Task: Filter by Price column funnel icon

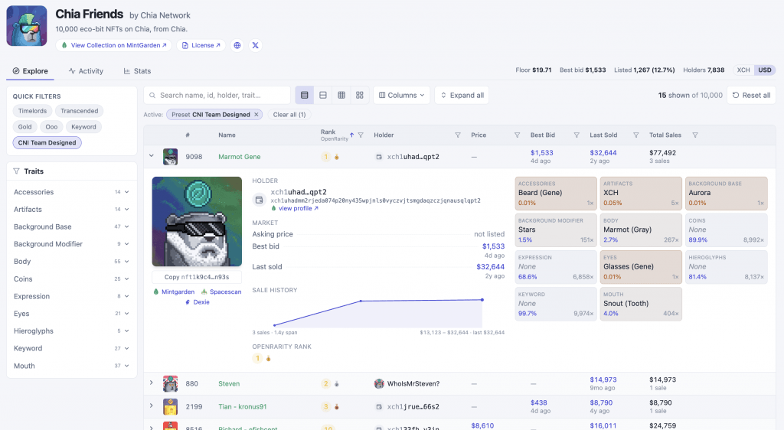Action: pos(517,135)
